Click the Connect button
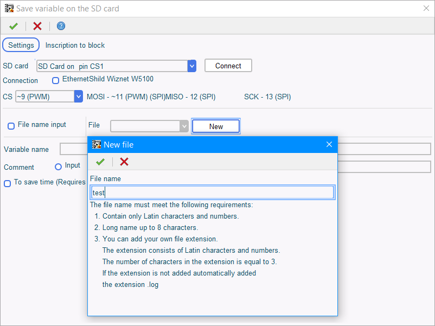This screenshot has width=435, height=326. [x=228, y=66]
